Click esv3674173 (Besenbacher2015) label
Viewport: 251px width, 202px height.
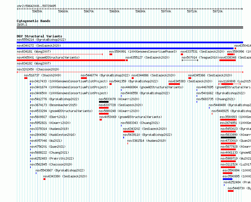coord(54,105)
